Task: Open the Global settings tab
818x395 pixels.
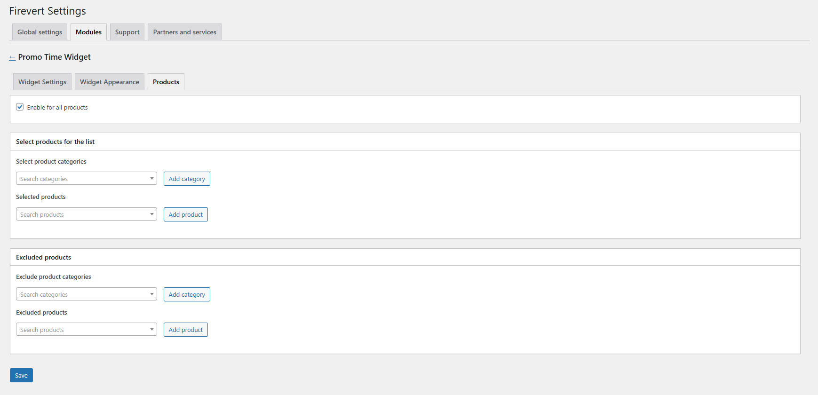Action: tap(40, 32)
